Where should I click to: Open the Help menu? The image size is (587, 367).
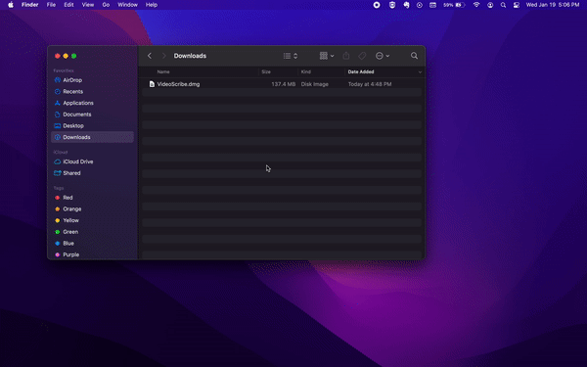coord(152,5)
